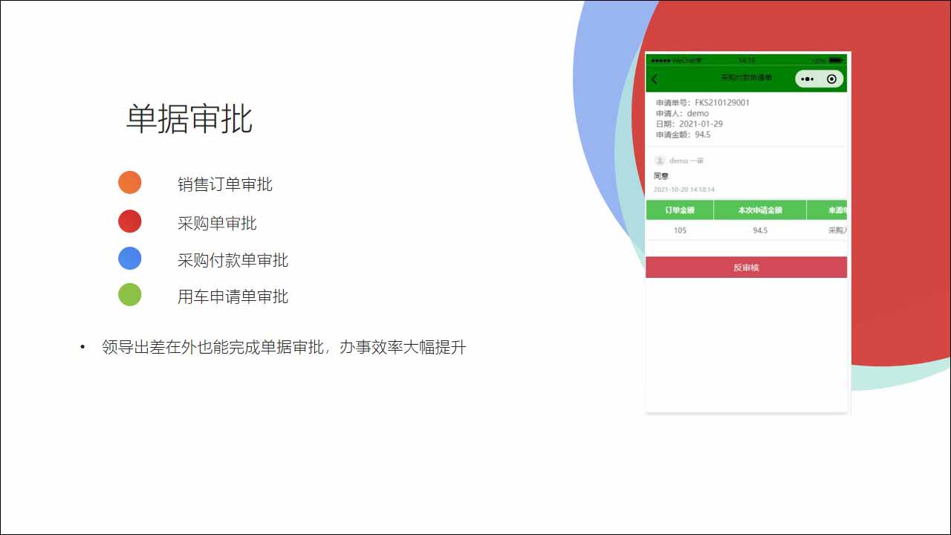Click the 105 order amount cell
Screen dimensions: 951x535
(679, 230)
